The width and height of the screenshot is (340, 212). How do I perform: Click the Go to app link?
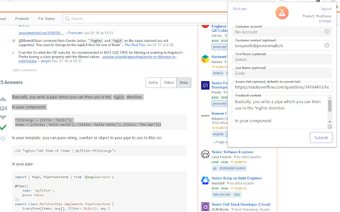pos(240,9)
